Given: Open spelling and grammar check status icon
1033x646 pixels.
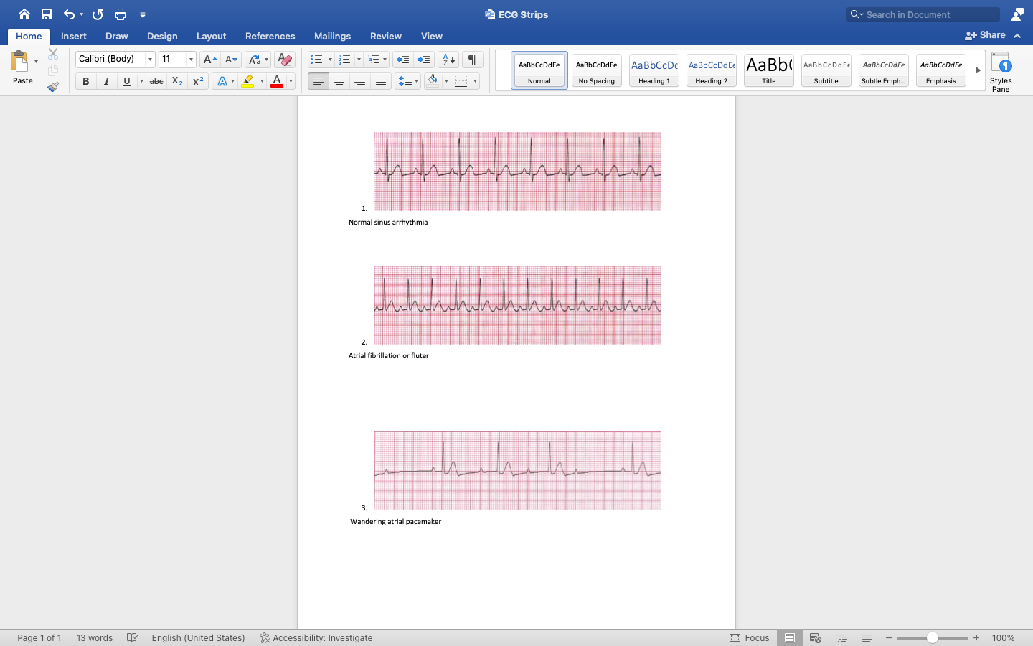Looking at the screenshot, I should pos(132,637).
